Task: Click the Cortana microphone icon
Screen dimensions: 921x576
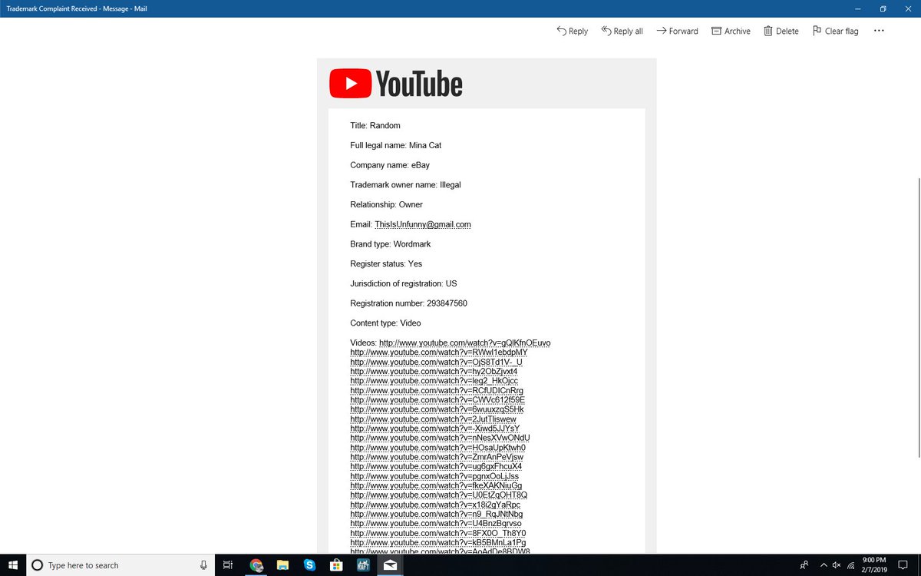Action: (x=203, y=565)
